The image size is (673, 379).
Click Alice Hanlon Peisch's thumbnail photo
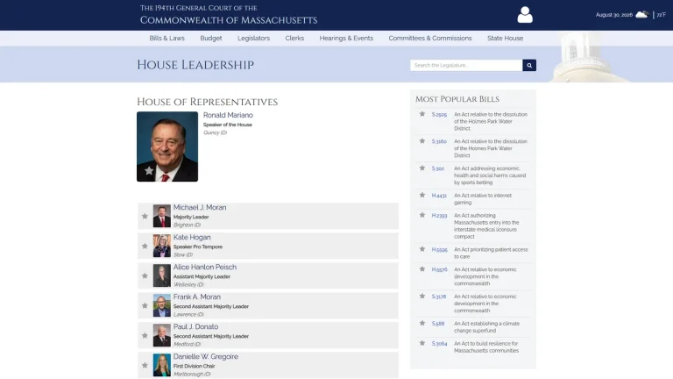pyautogui.click(x=162, y=275)
